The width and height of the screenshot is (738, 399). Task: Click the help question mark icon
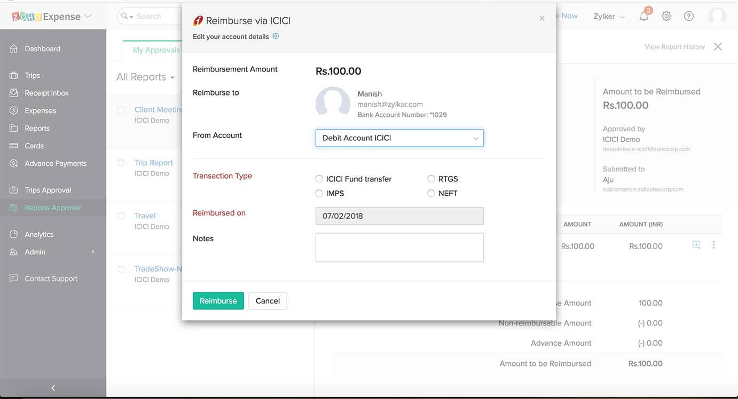click(689, 17)
